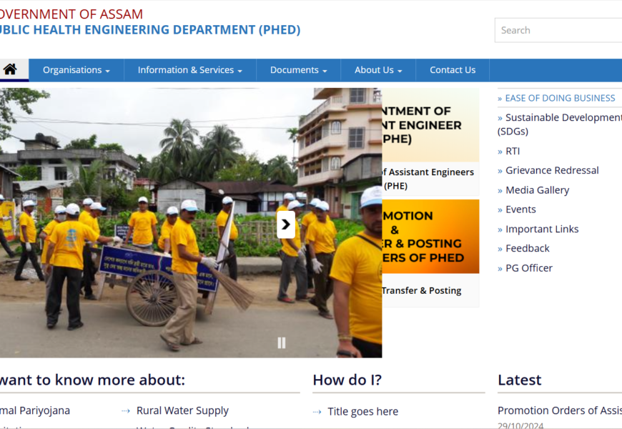Open Important Links from the sidebar
This screenshot has width=622, height=429.
pyautogui.click(x=541, y=229)
